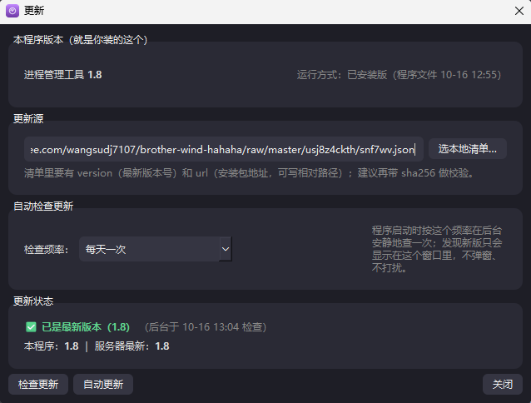531x403 pixels.
Task: Close the 更新 window with X
Action: pos(519,11)
